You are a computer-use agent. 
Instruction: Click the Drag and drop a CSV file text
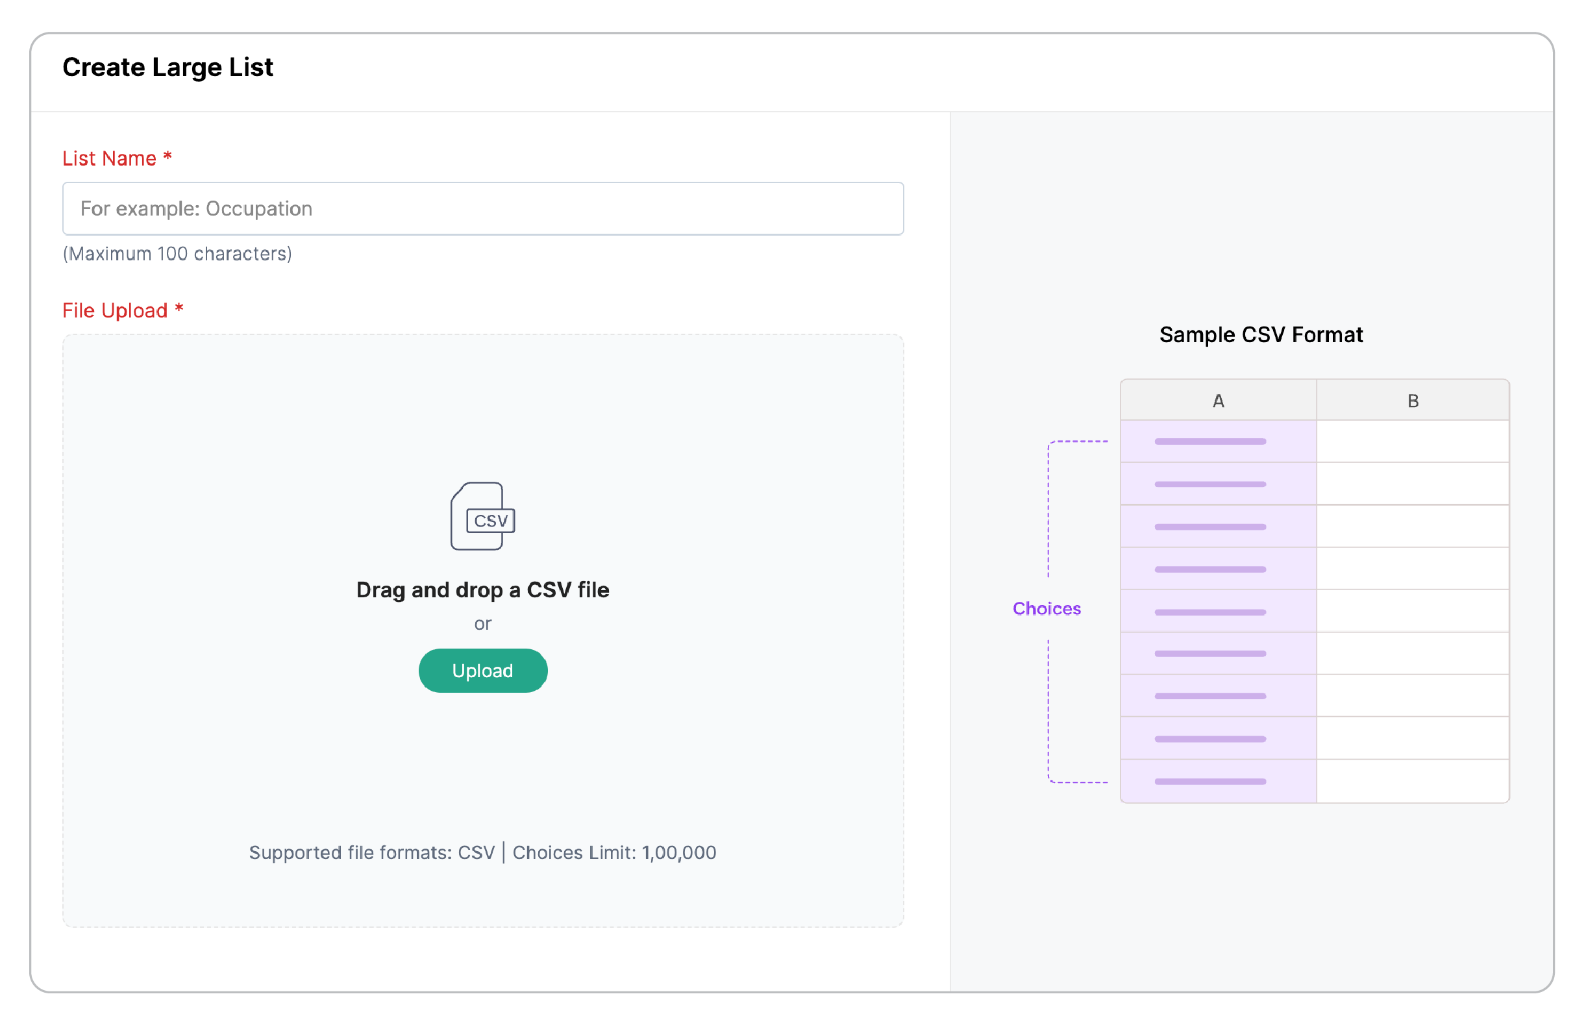[482, 590]
